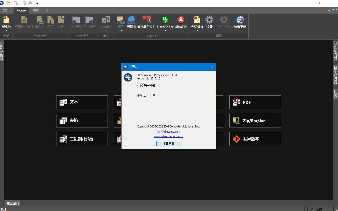Open the 云服务 side panel tab
This screenshot has width=338, height=211.
[x=336, y=95]
